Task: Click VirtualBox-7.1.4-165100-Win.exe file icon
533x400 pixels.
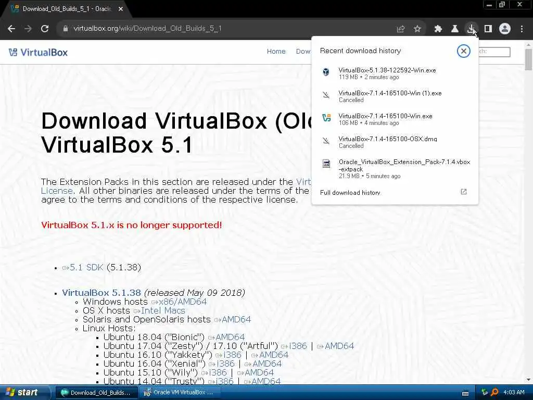Action: click(326, 118)
